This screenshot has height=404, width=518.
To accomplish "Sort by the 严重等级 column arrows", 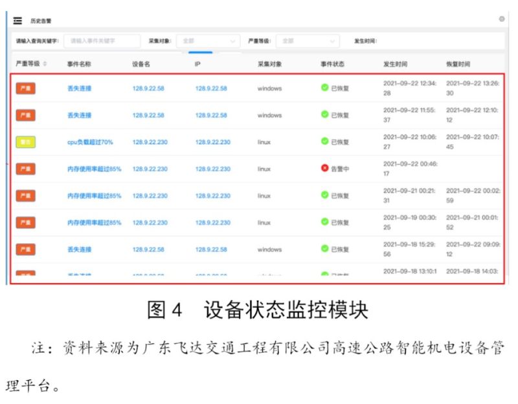I will click(x=45, y=64).
